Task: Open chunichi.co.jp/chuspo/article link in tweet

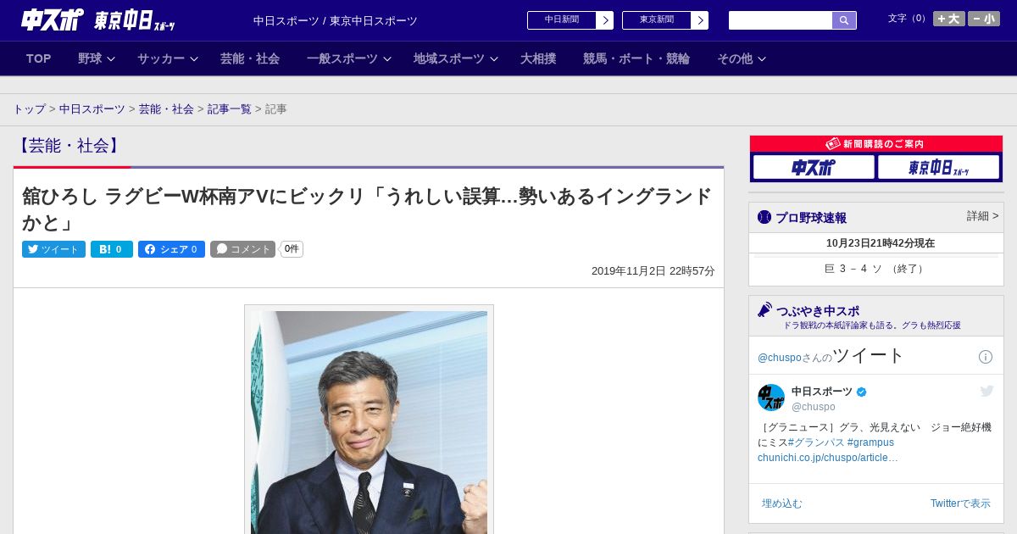Action: pyautogui.click(x=828, y=458)
